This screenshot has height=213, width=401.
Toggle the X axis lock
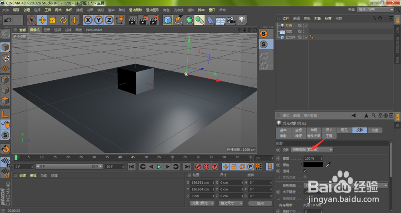pos(88,20)
